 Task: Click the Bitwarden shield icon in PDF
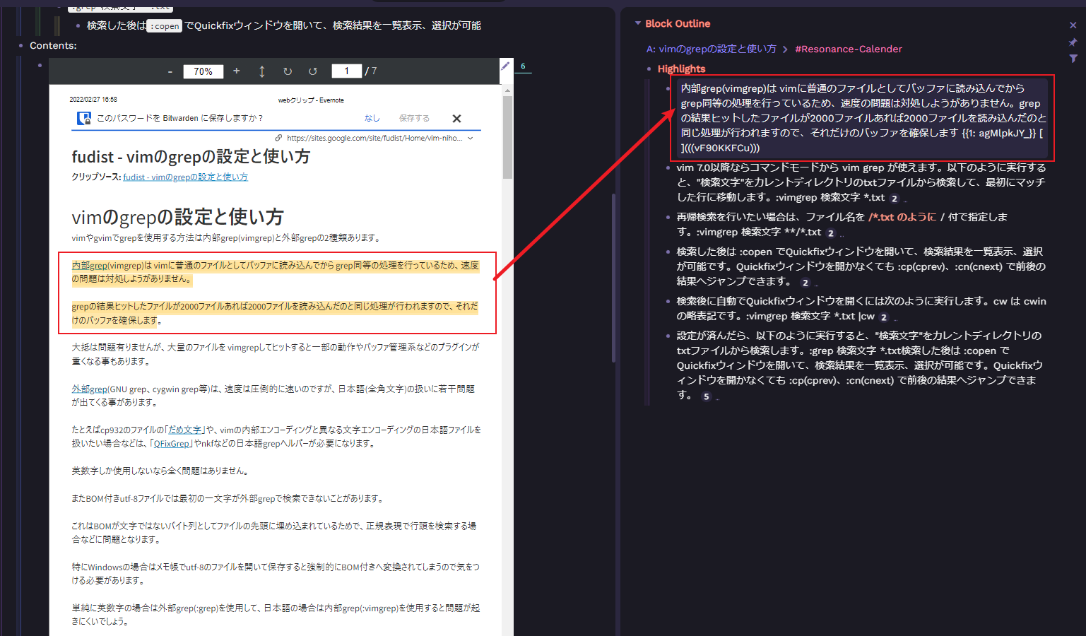click(x=84, y=118)
